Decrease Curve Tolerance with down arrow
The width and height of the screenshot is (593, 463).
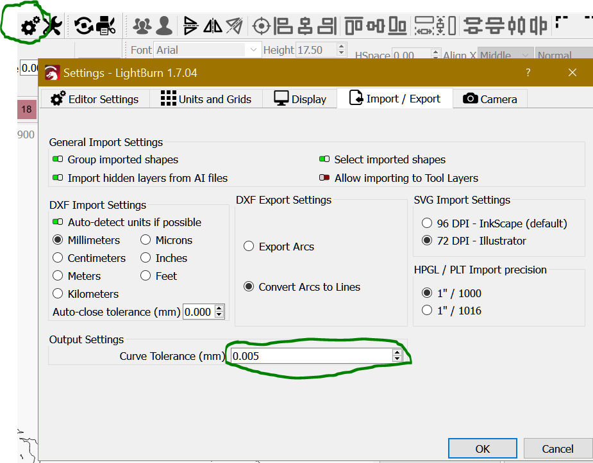(397, 359)
